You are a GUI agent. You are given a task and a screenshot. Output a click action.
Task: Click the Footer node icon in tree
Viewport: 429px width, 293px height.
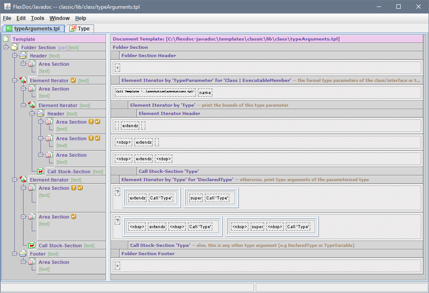(x=23, y=254)
